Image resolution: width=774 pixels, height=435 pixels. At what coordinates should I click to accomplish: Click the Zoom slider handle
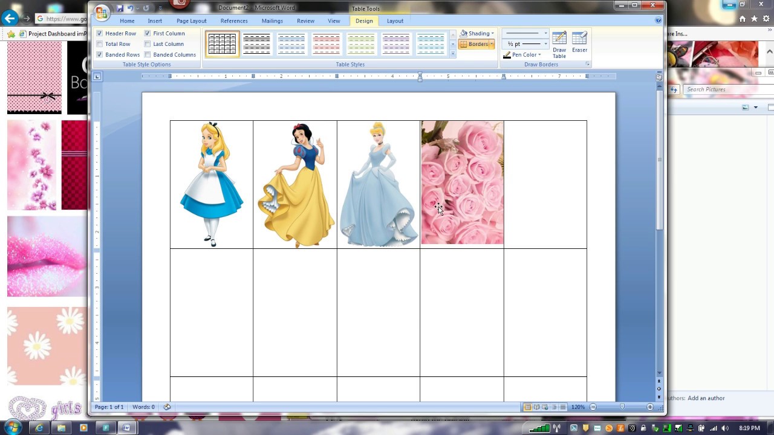622,407
